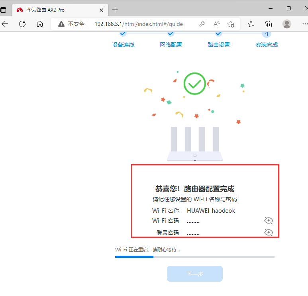Screen dimensions: 308x296
Task: Click the 设备连线 step label
Action: pos(123,45)
